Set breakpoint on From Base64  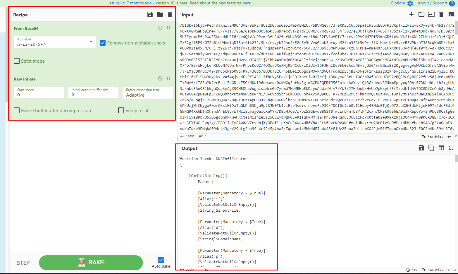[x=168, y=28]
